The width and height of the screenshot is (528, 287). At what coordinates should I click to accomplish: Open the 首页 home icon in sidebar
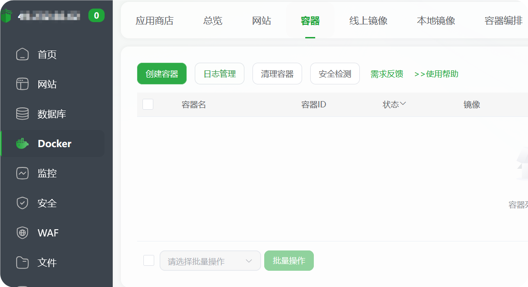point(22,55)
